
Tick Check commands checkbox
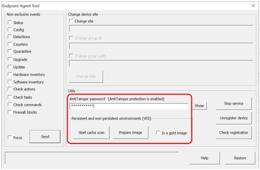point(10,104)
